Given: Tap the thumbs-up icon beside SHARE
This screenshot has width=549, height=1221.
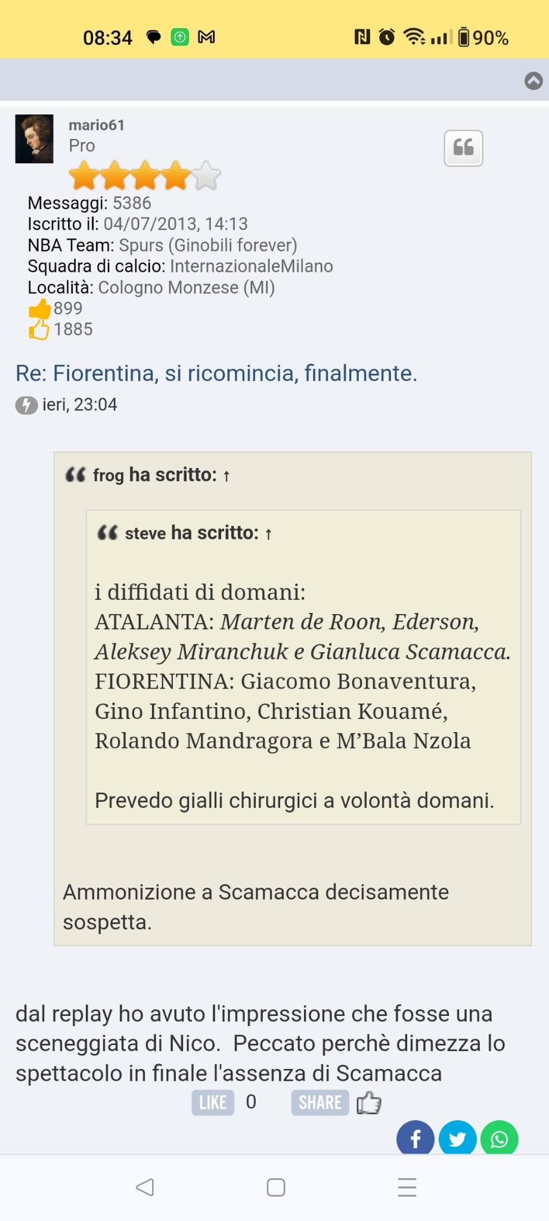Looking at the screenshot, I should click(369, 1103).
